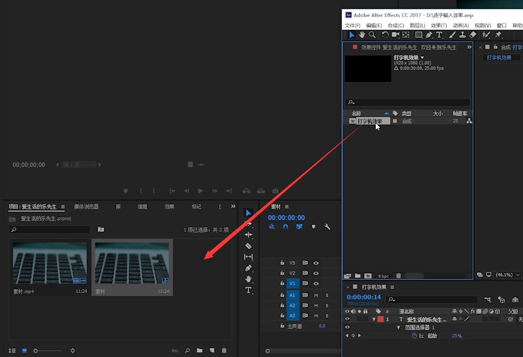Switch to Premiere 媒体浏览器 tab
Image resolution: width=523 pixels, height=357 pixels.
pyautogui.click(x=87, y=207)
